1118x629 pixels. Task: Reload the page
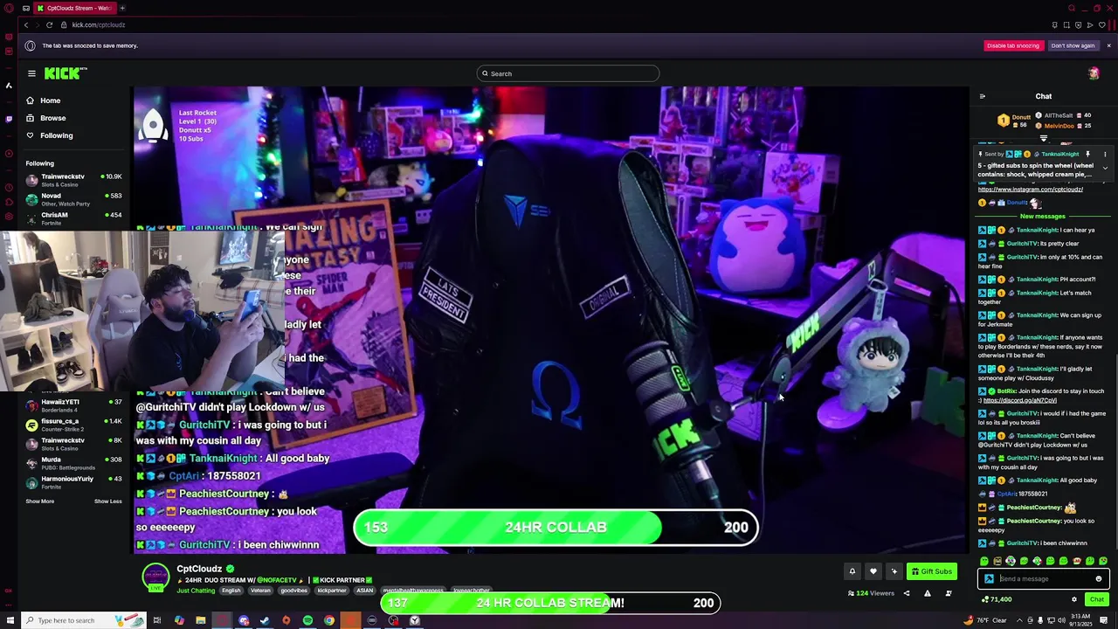49,24
